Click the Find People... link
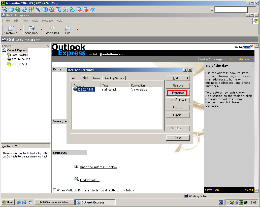Image resolution: width=260 pixels, height=207 pixels. click(x=90, y=180)
